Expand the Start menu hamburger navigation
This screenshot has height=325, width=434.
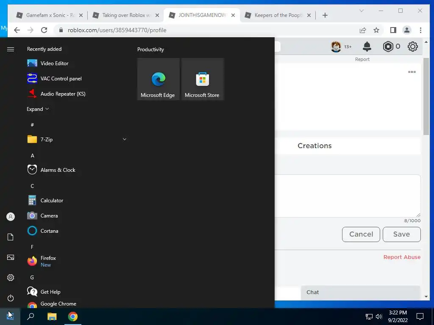(11, 49)
